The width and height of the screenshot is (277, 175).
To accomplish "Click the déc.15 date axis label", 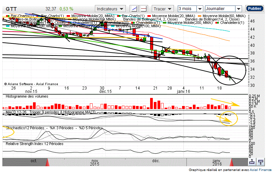I will (105, 92).
